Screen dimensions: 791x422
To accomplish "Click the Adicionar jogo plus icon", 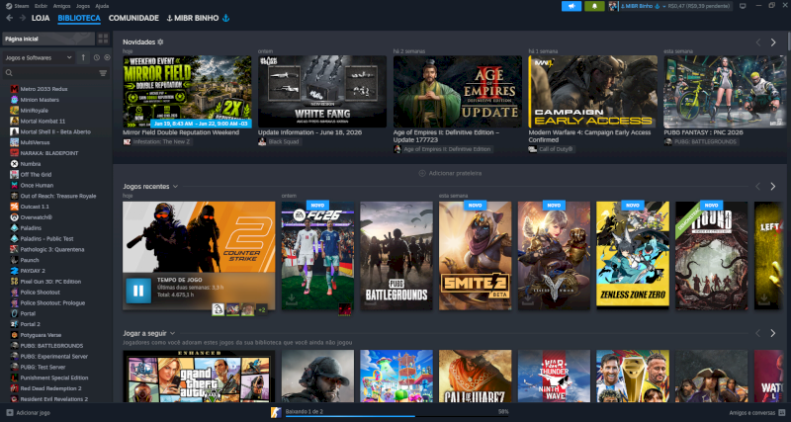I will click(9, 412).
